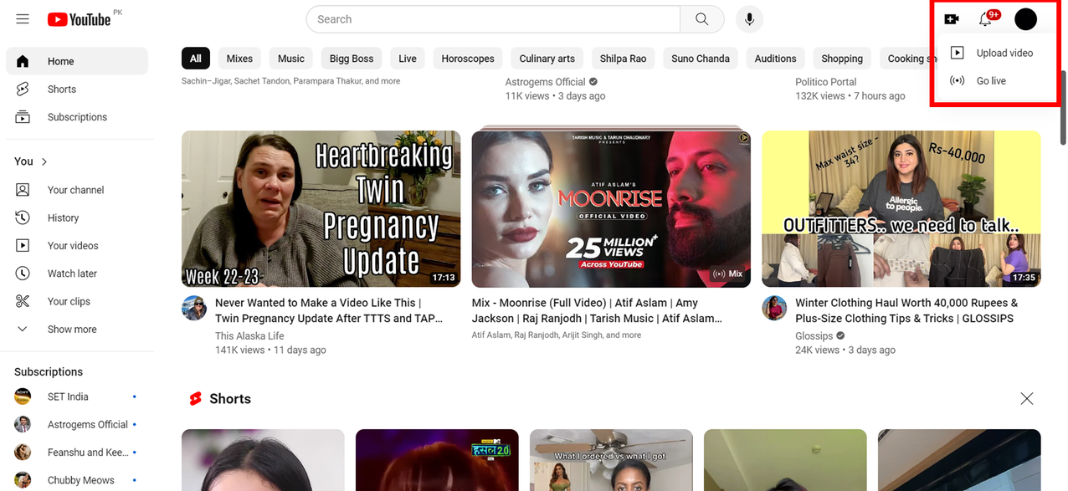Click the Your channel person icon
This screenshot has height=491, width=1068.
23,190
